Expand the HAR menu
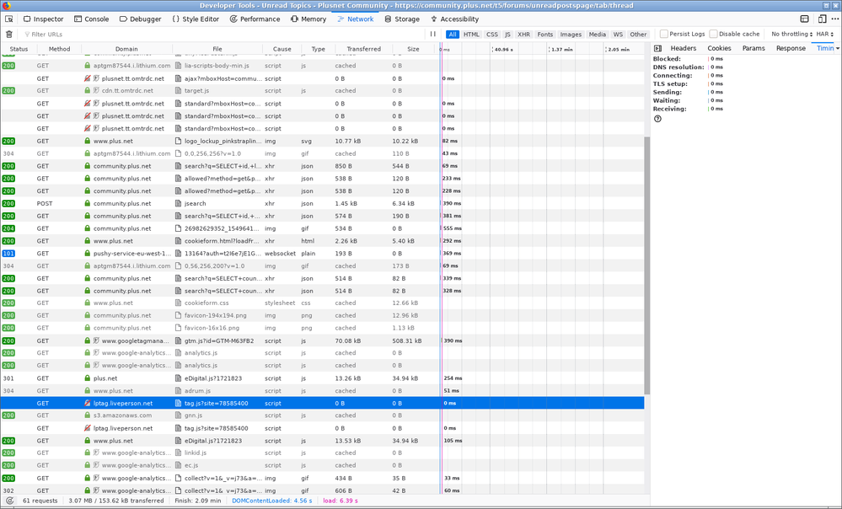 coord(824,35)
